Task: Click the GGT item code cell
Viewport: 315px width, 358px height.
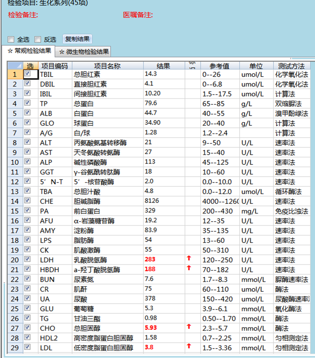Action: [55, 172]
